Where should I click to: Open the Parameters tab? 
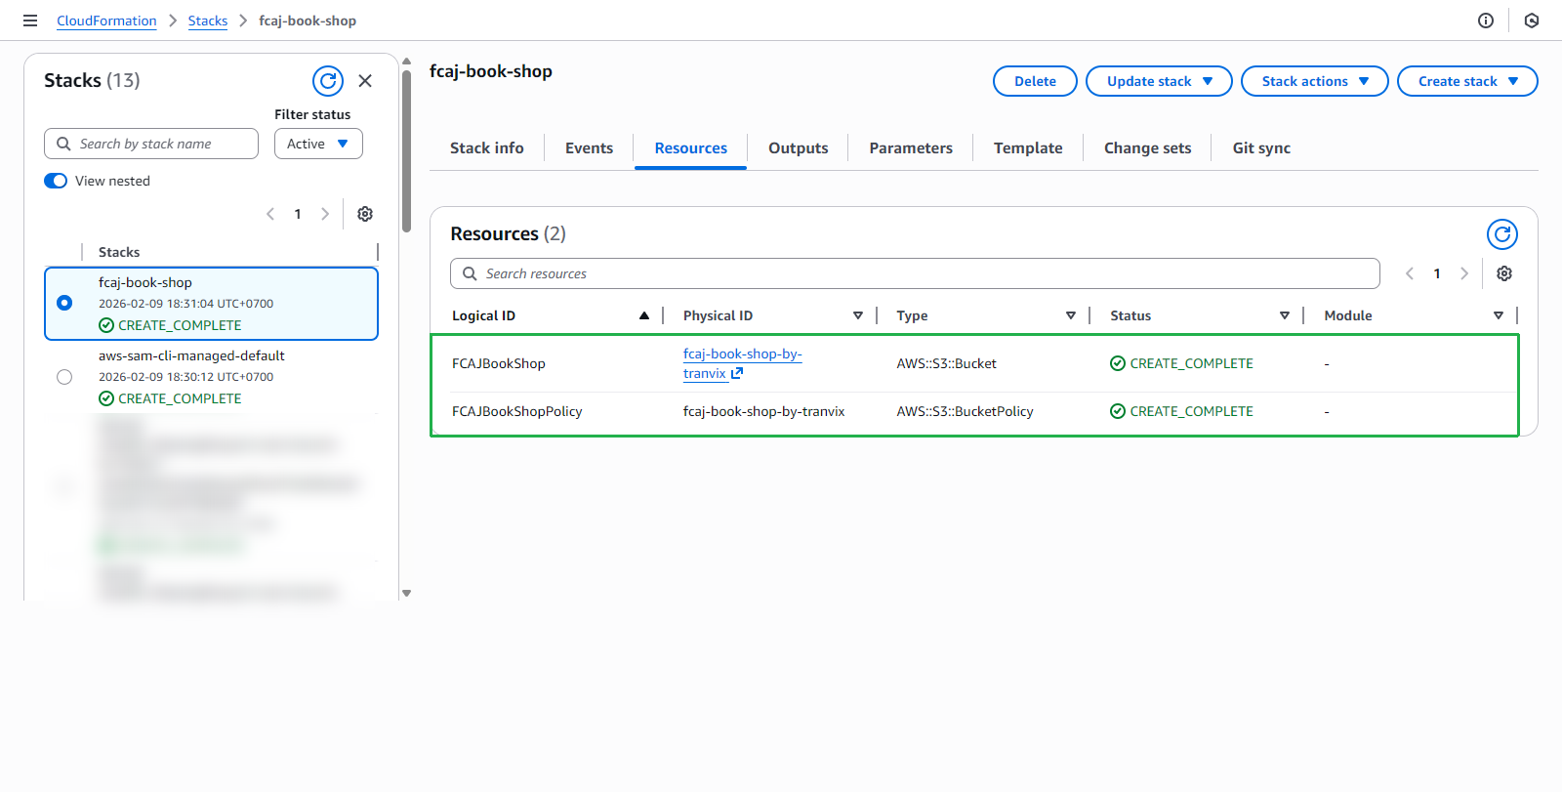coord(911,148)
